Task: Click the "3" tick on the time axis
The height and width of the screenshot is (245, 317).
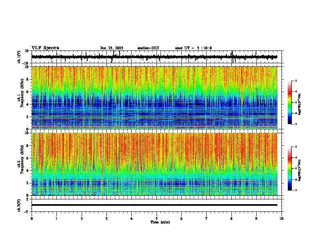Action: point(106,219)
